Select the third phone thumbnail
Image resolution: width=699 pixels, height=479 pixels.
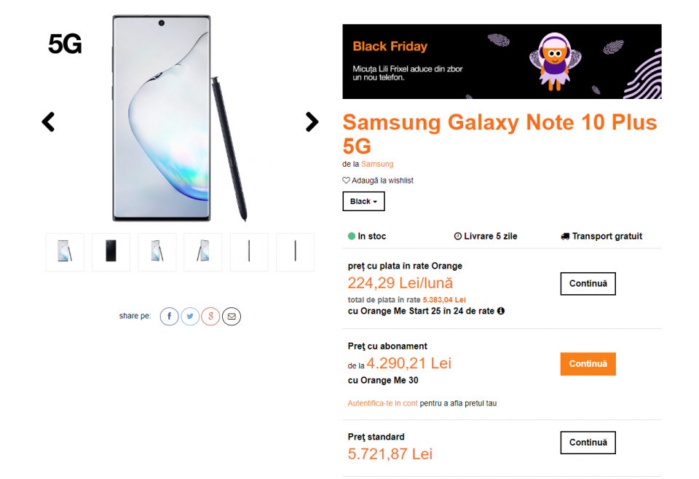click(x=157, y=252)
